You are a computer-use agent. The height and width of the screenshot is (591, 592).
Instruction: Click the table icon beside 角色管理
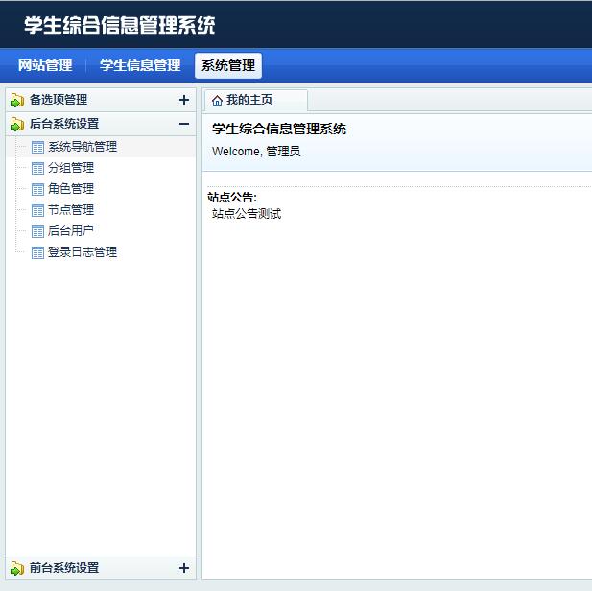pos(37,189)
